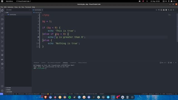Viewport: 178px width, 100px height.
Task: Open Spotify in the dock
Action: [x=70, y=97]
